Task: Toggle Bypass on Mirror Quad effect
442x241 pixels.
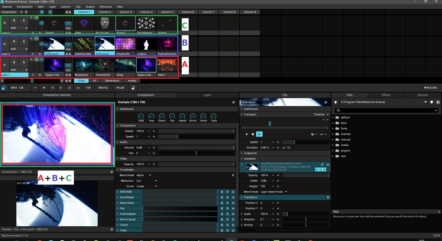Action: pos(222,219)
